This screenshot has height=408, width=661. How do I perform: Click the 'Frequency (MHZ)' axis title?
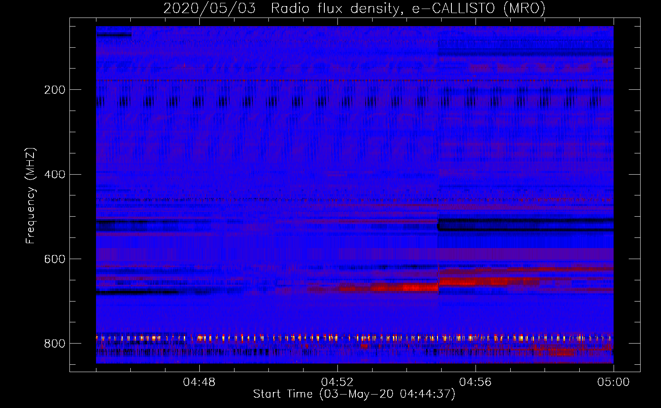coord(31,195)
